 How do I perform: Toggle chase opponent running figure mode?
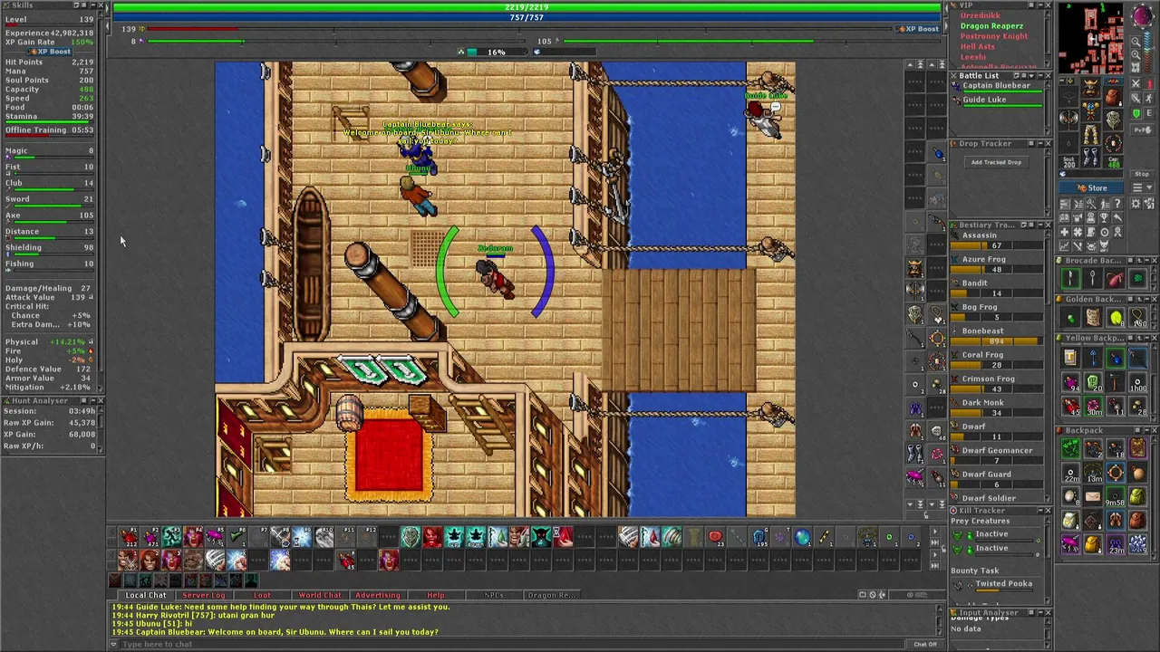pyautogui.click(x=1149, y=98)
